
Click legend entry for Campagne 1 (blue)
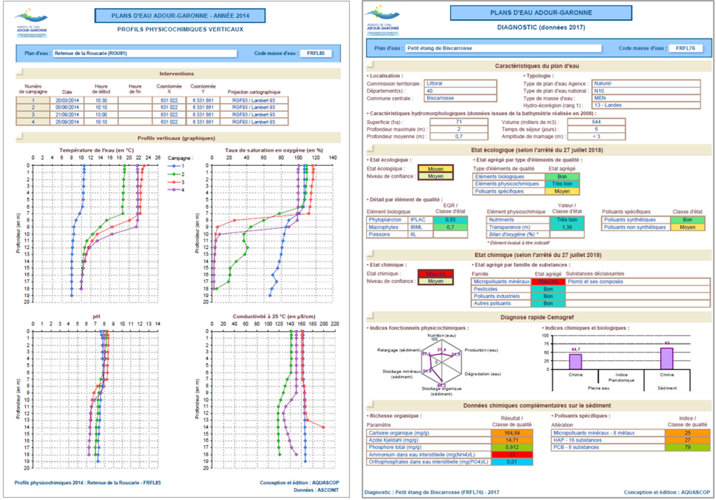[176, 166]
